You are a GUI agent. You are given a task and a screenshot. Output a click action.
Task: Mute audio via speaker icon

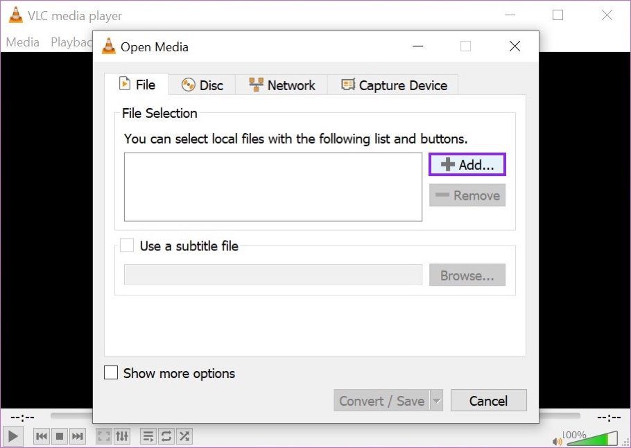pos(557,442)
